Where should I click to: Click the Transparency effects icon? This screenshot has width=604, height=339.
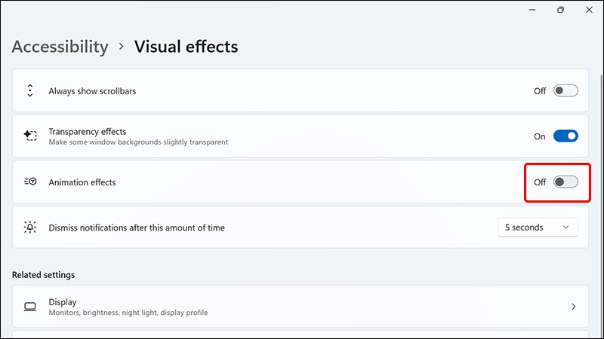(30, 136)
